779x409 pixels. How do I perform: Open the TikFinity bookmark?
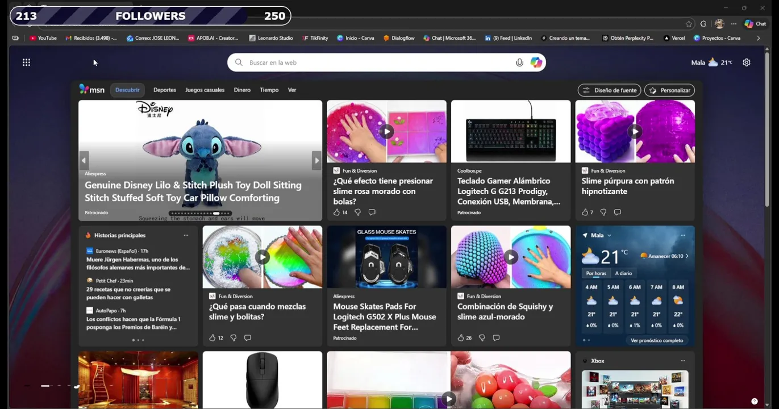tap(315, 38)
